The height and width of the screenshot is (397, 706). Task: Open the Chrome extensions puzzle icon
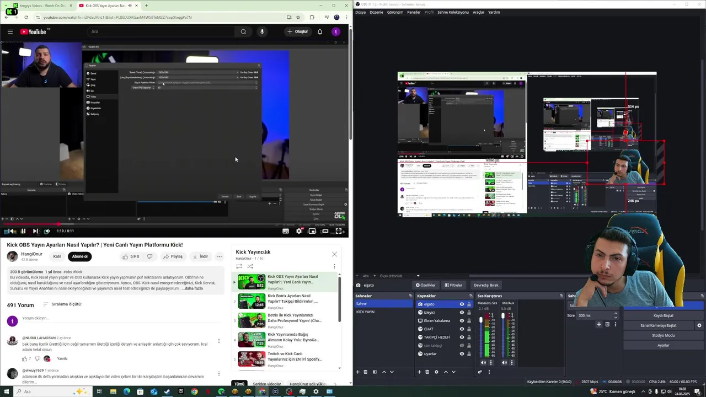pos(312,17)
